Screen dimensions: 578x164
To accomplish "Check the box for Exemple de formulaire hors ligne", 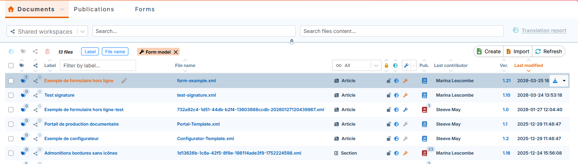I will [11, 81].
